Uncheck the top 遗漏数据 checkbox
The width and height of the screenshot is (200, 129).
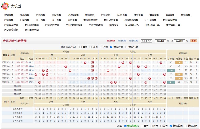coord(111,47)
